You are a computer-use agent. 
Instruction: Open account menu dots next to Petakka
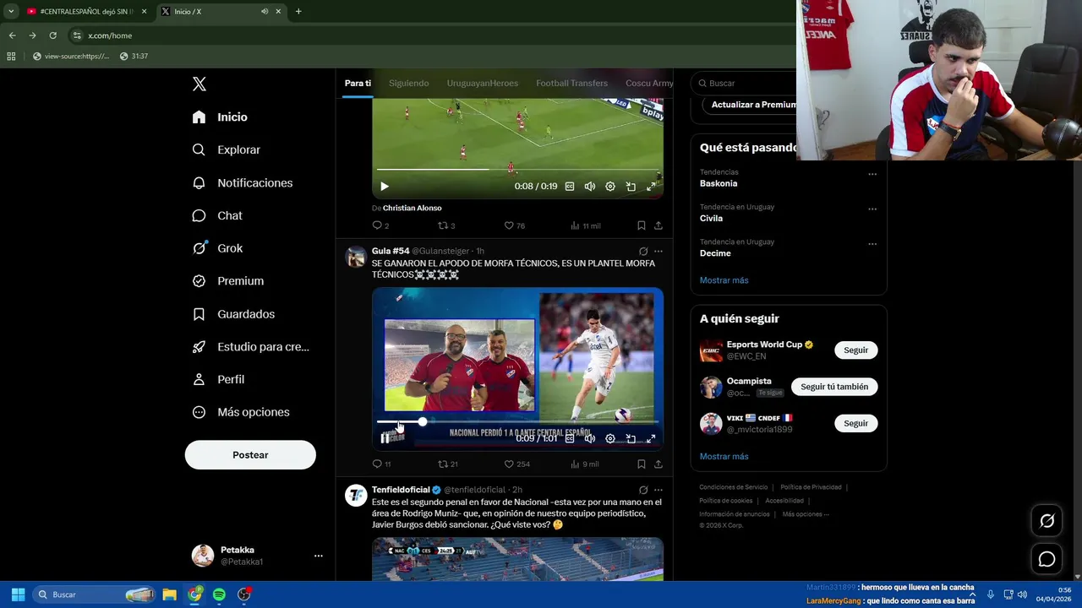click(319, 556)
